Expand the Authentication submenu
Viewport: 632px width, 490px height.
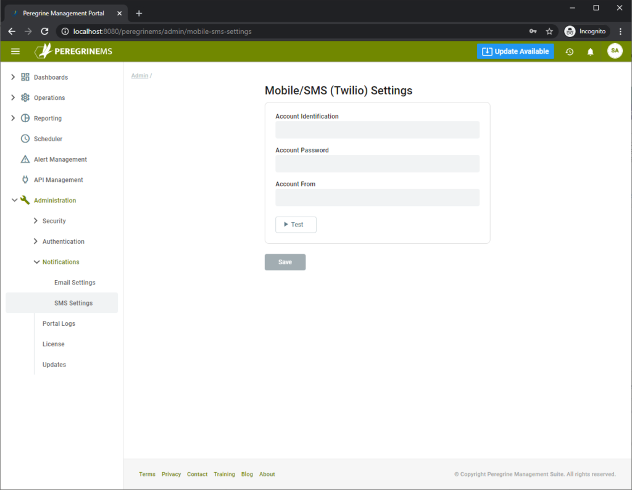pyautogui.click(x=64, y=241)
